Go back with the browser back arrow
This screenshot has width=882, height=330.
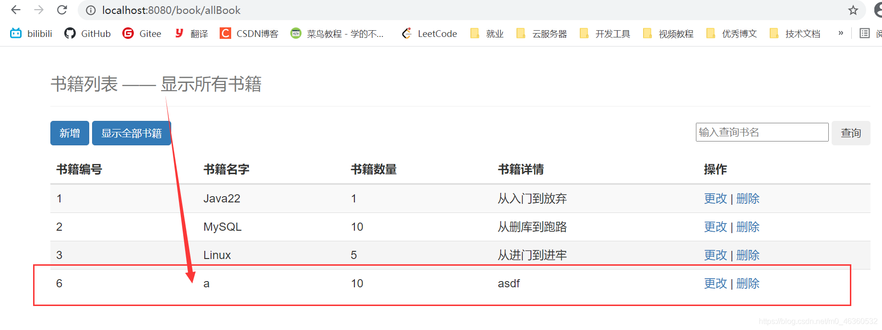click(16, 10)
